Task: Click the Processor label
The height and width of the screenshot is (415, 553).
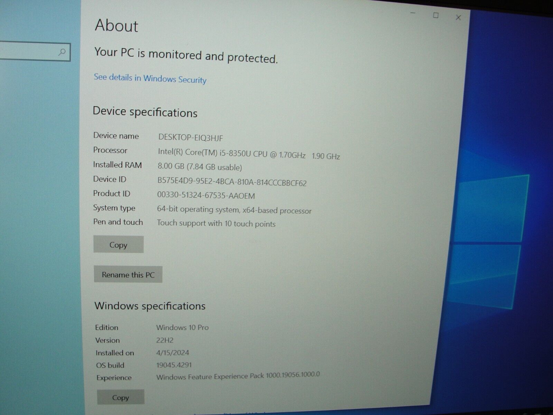Action: [110, 150]
